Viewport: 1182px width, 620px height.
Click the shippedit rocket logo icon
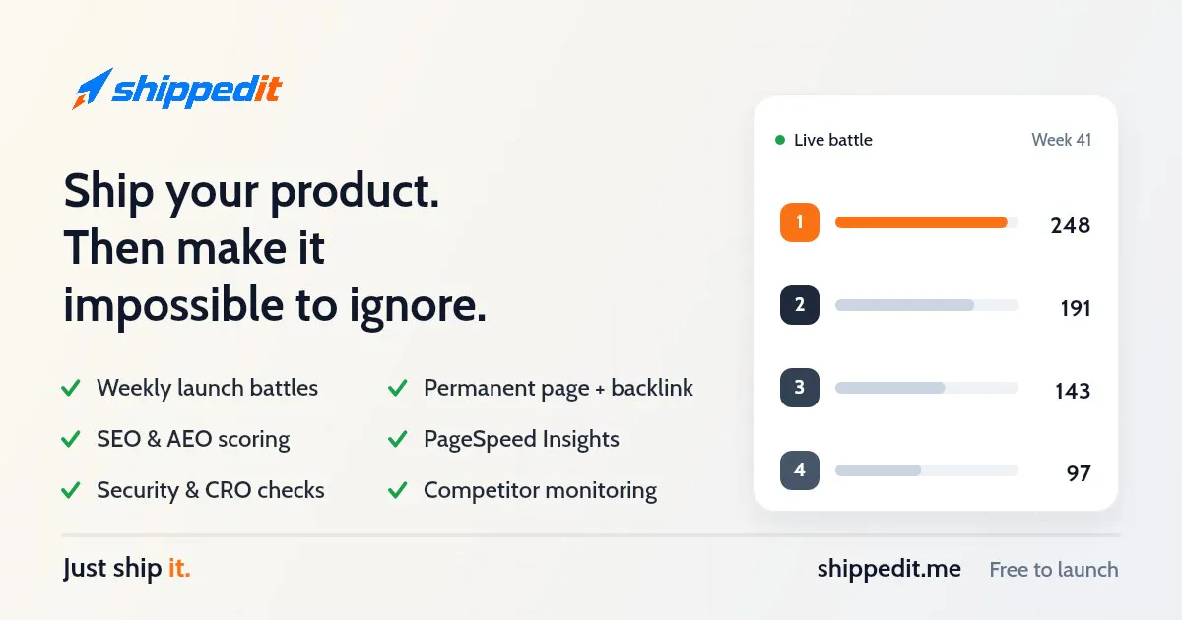point(92,89)
